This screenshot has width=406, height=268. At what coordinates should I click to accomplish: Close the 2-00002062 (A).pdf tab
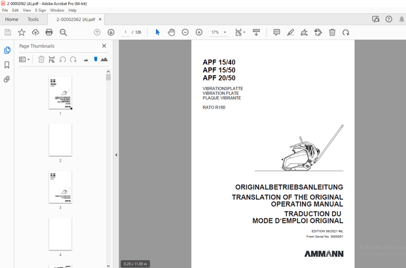(100, 20)
